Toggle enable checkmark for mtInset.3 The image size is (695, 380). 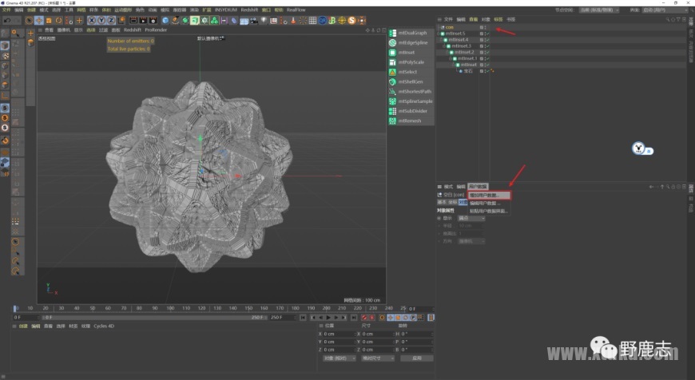tap(487, 46)
